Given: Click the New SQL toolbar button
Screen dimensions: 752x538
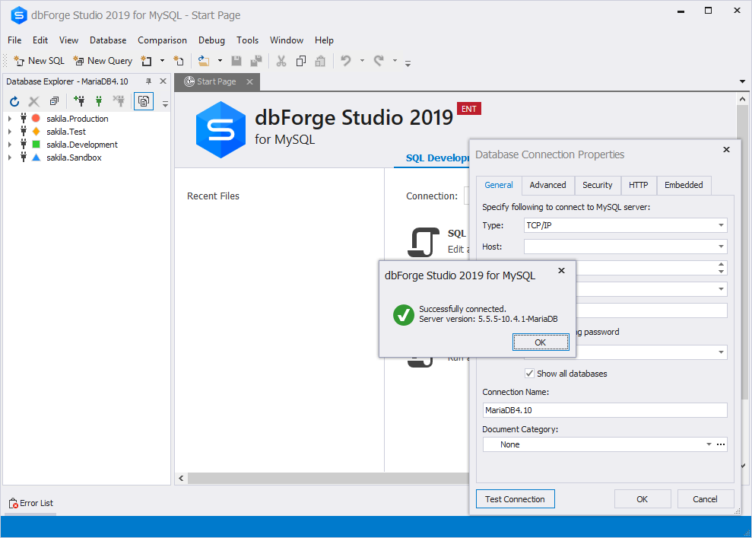Looking at the screenshot, I should [x=40, y=61].
